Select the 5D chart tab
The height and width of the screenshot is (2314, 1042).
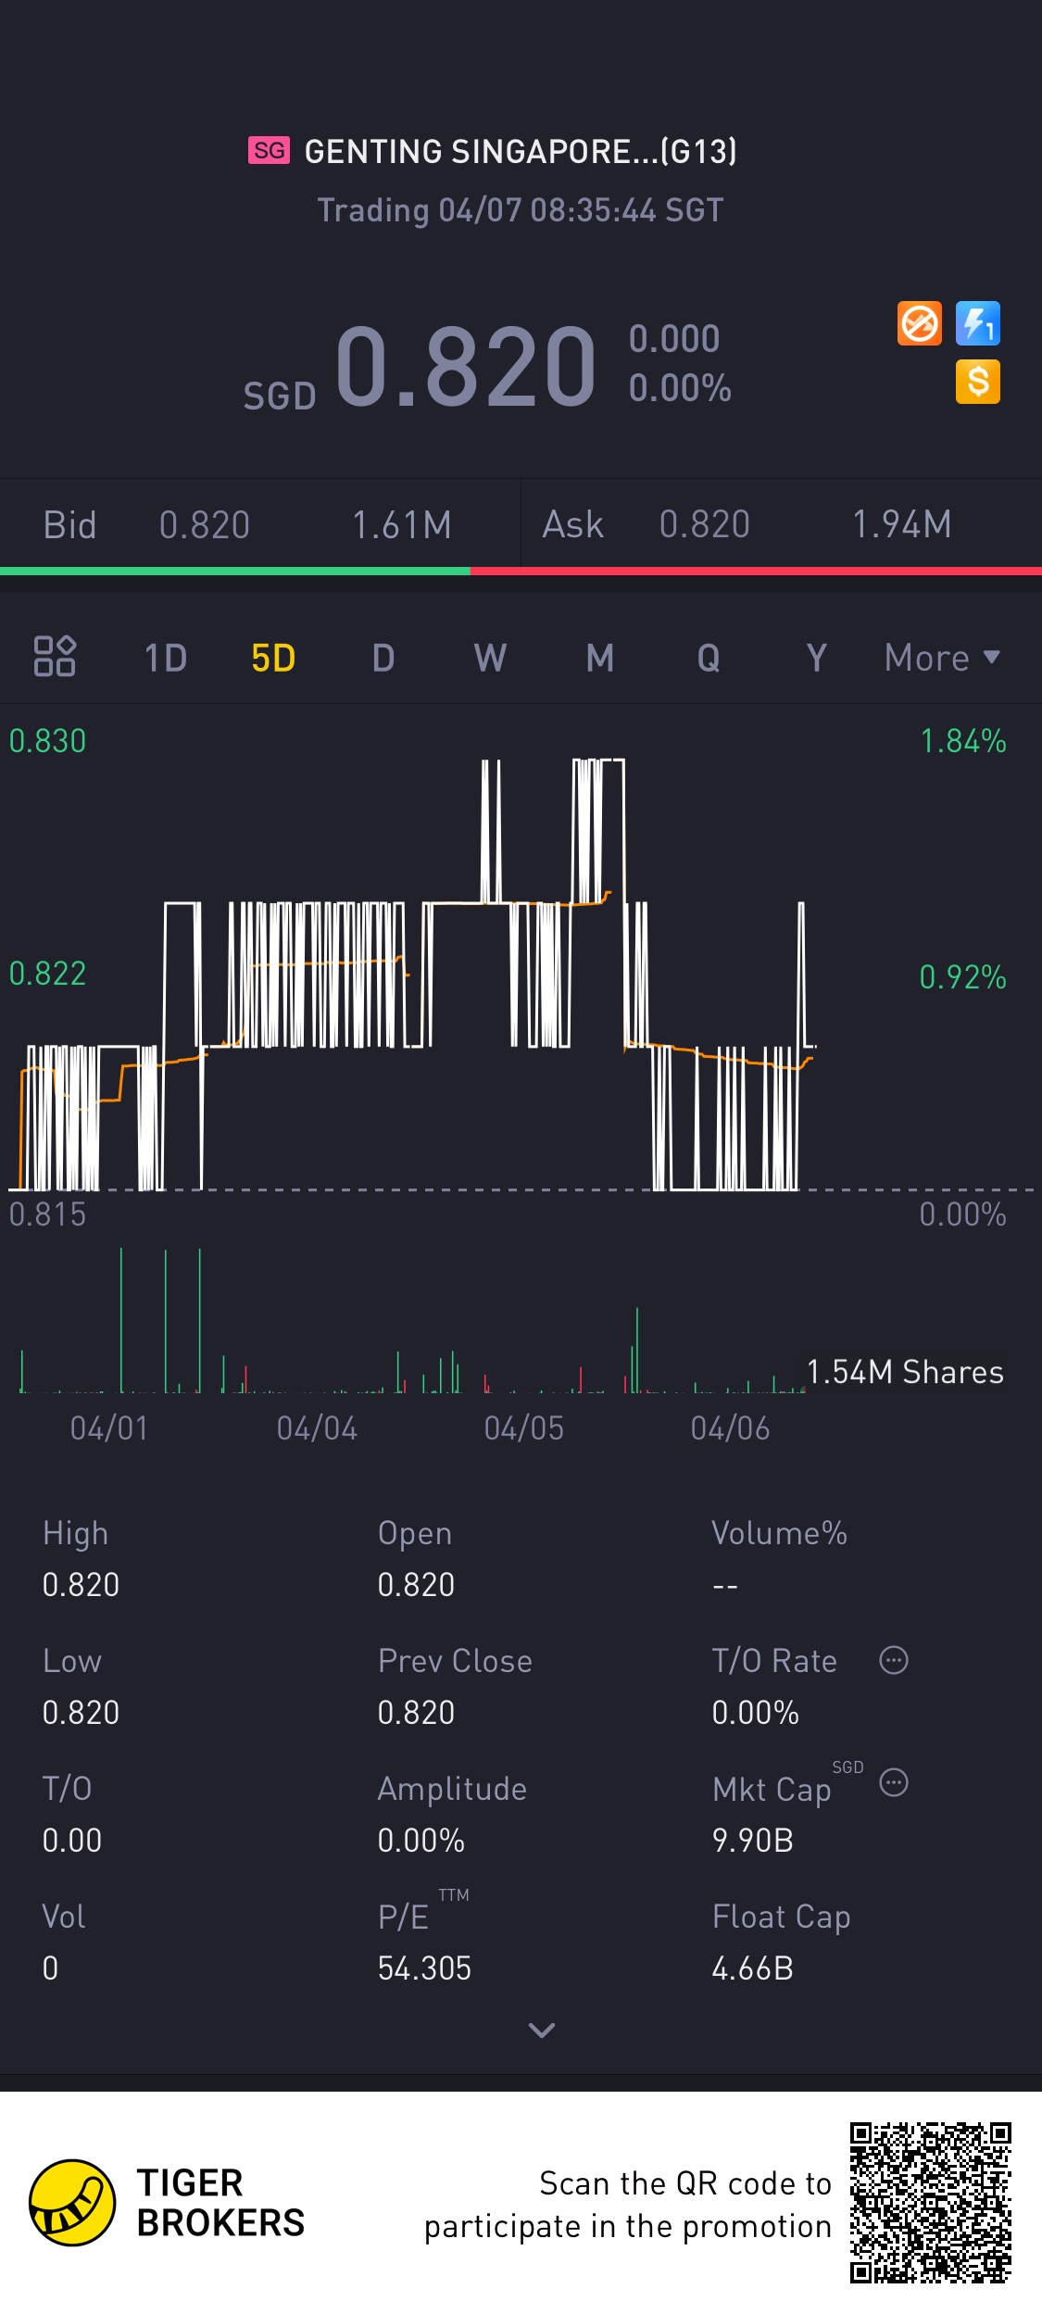[273, 658]
